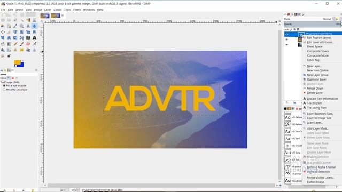
Task: Select the Airbrush tool
Action: coord(34,44)
